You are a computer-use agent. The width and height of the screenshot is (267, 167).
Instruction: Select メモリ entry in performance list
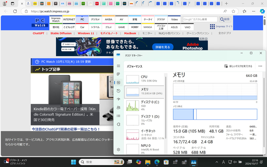tap(144, 92)
